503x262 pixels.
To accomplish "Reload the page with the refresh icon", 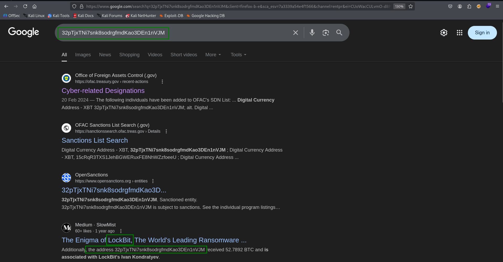I will [x=25, y=6].
